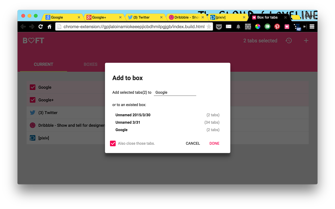The width and height of the screenshot is (335, 209).
Task: Uncheck the Google+ tab checkbox
Action: click(32, 100)
